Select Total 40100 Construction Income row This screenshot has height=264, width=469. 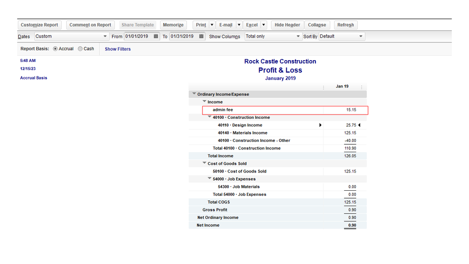click(x=277, y=148)
